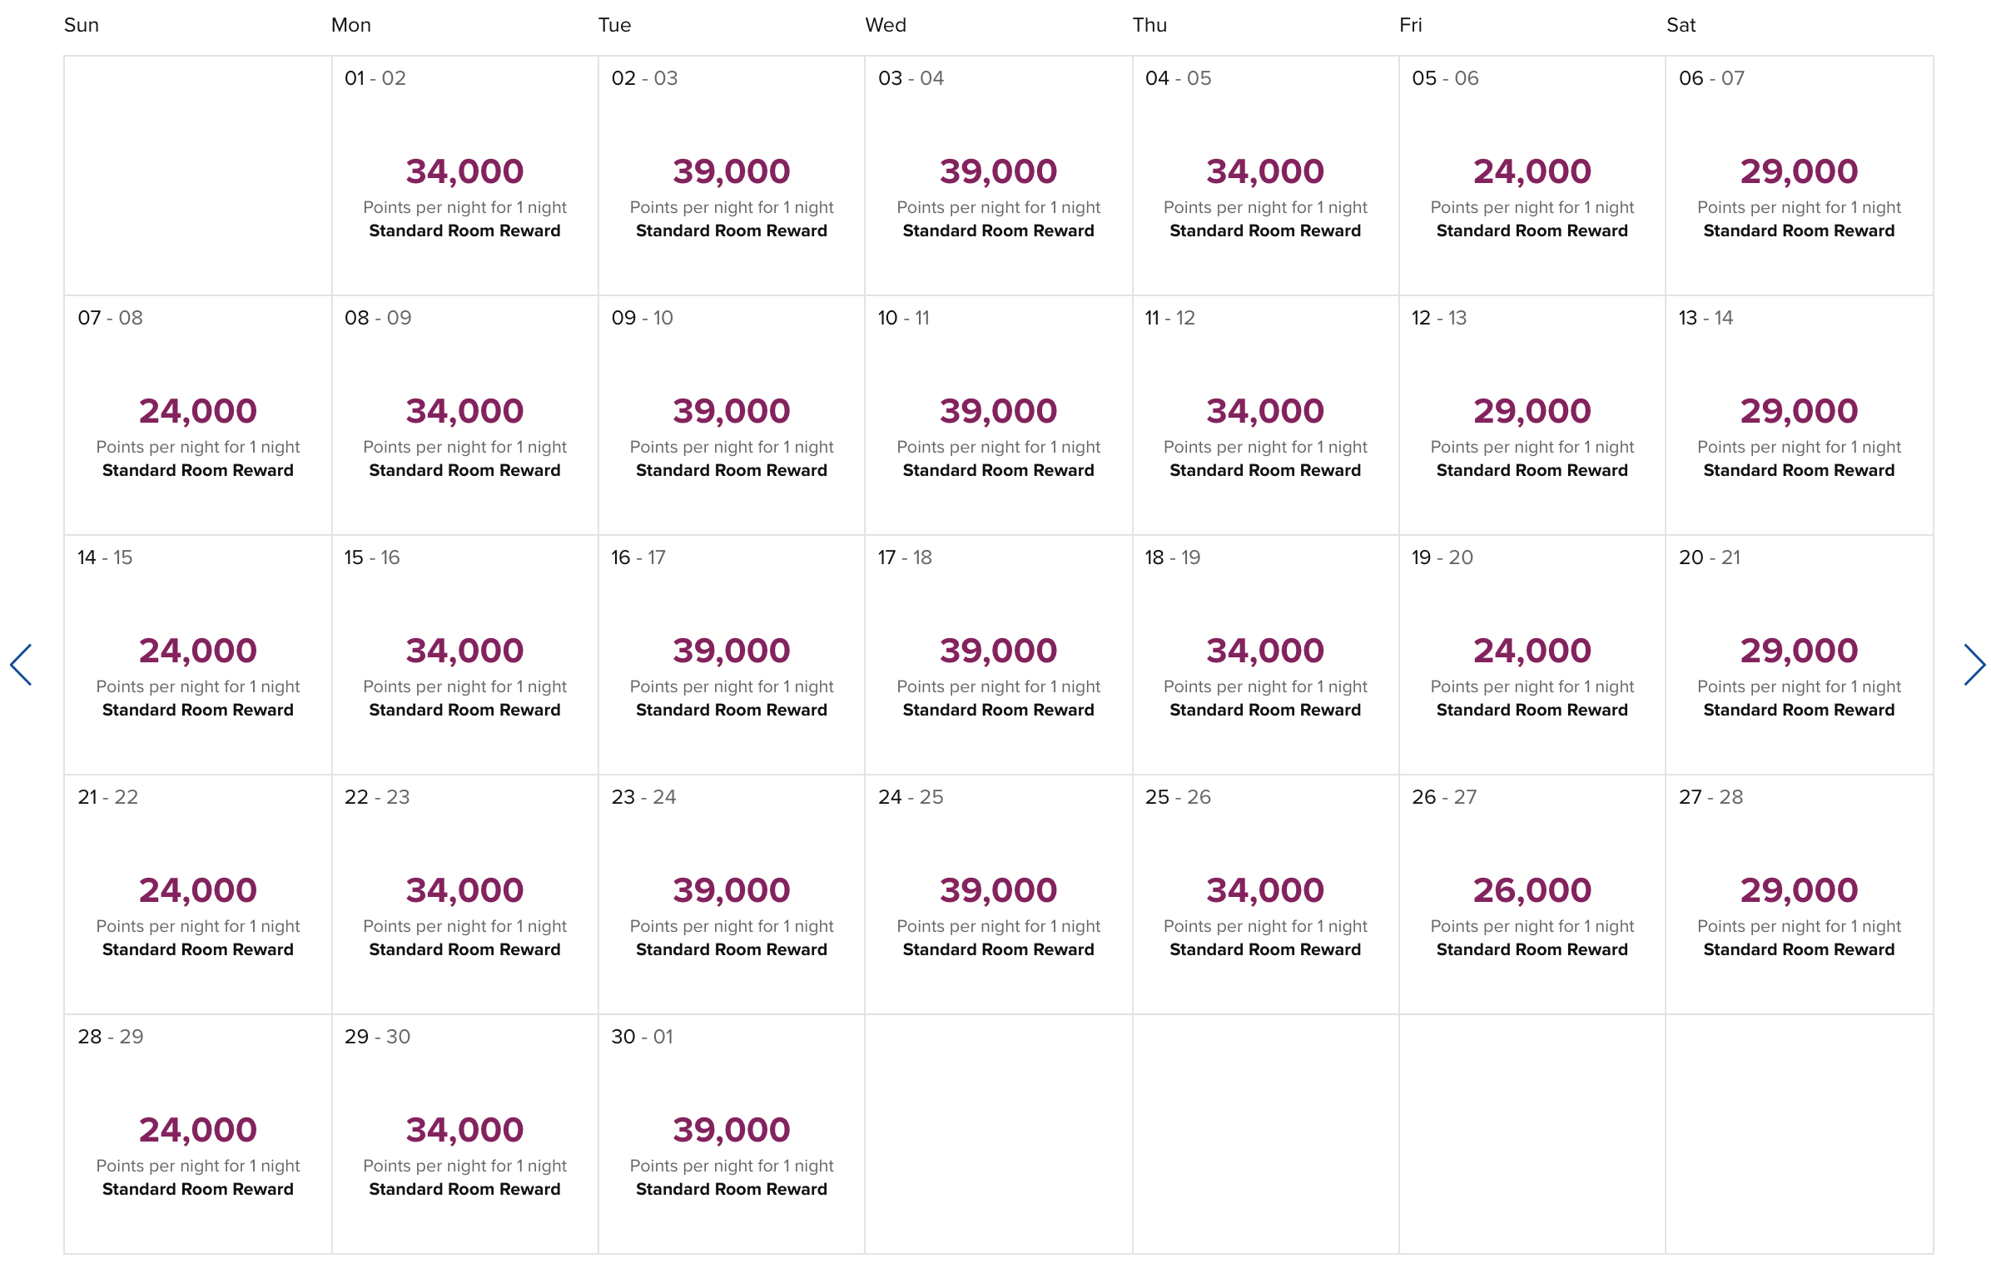The width and height of the screenshot is (1991, 1273).
Task: Choose the 29 - 30 Monday stay
Action: tap(464, 1134)
